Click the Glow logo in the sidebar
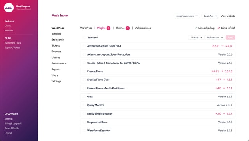 (x=9, y=8)
